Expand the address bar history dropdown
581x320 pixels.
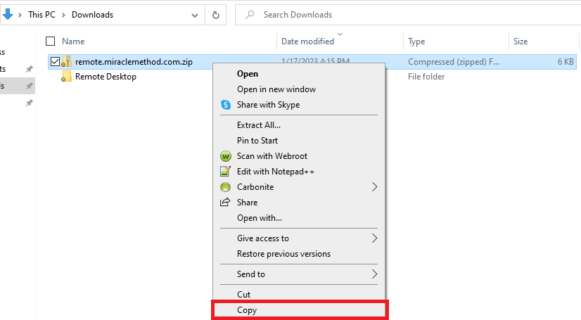click(193, 15)
